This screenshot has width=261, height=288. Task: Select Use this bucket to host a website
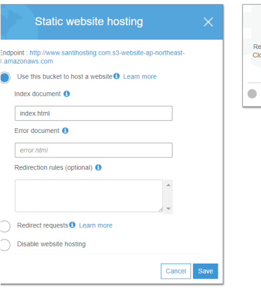click(x=5, y=78)
